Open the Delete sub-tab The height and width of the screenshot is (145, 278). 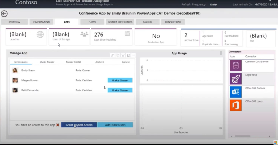coord(126,62)
